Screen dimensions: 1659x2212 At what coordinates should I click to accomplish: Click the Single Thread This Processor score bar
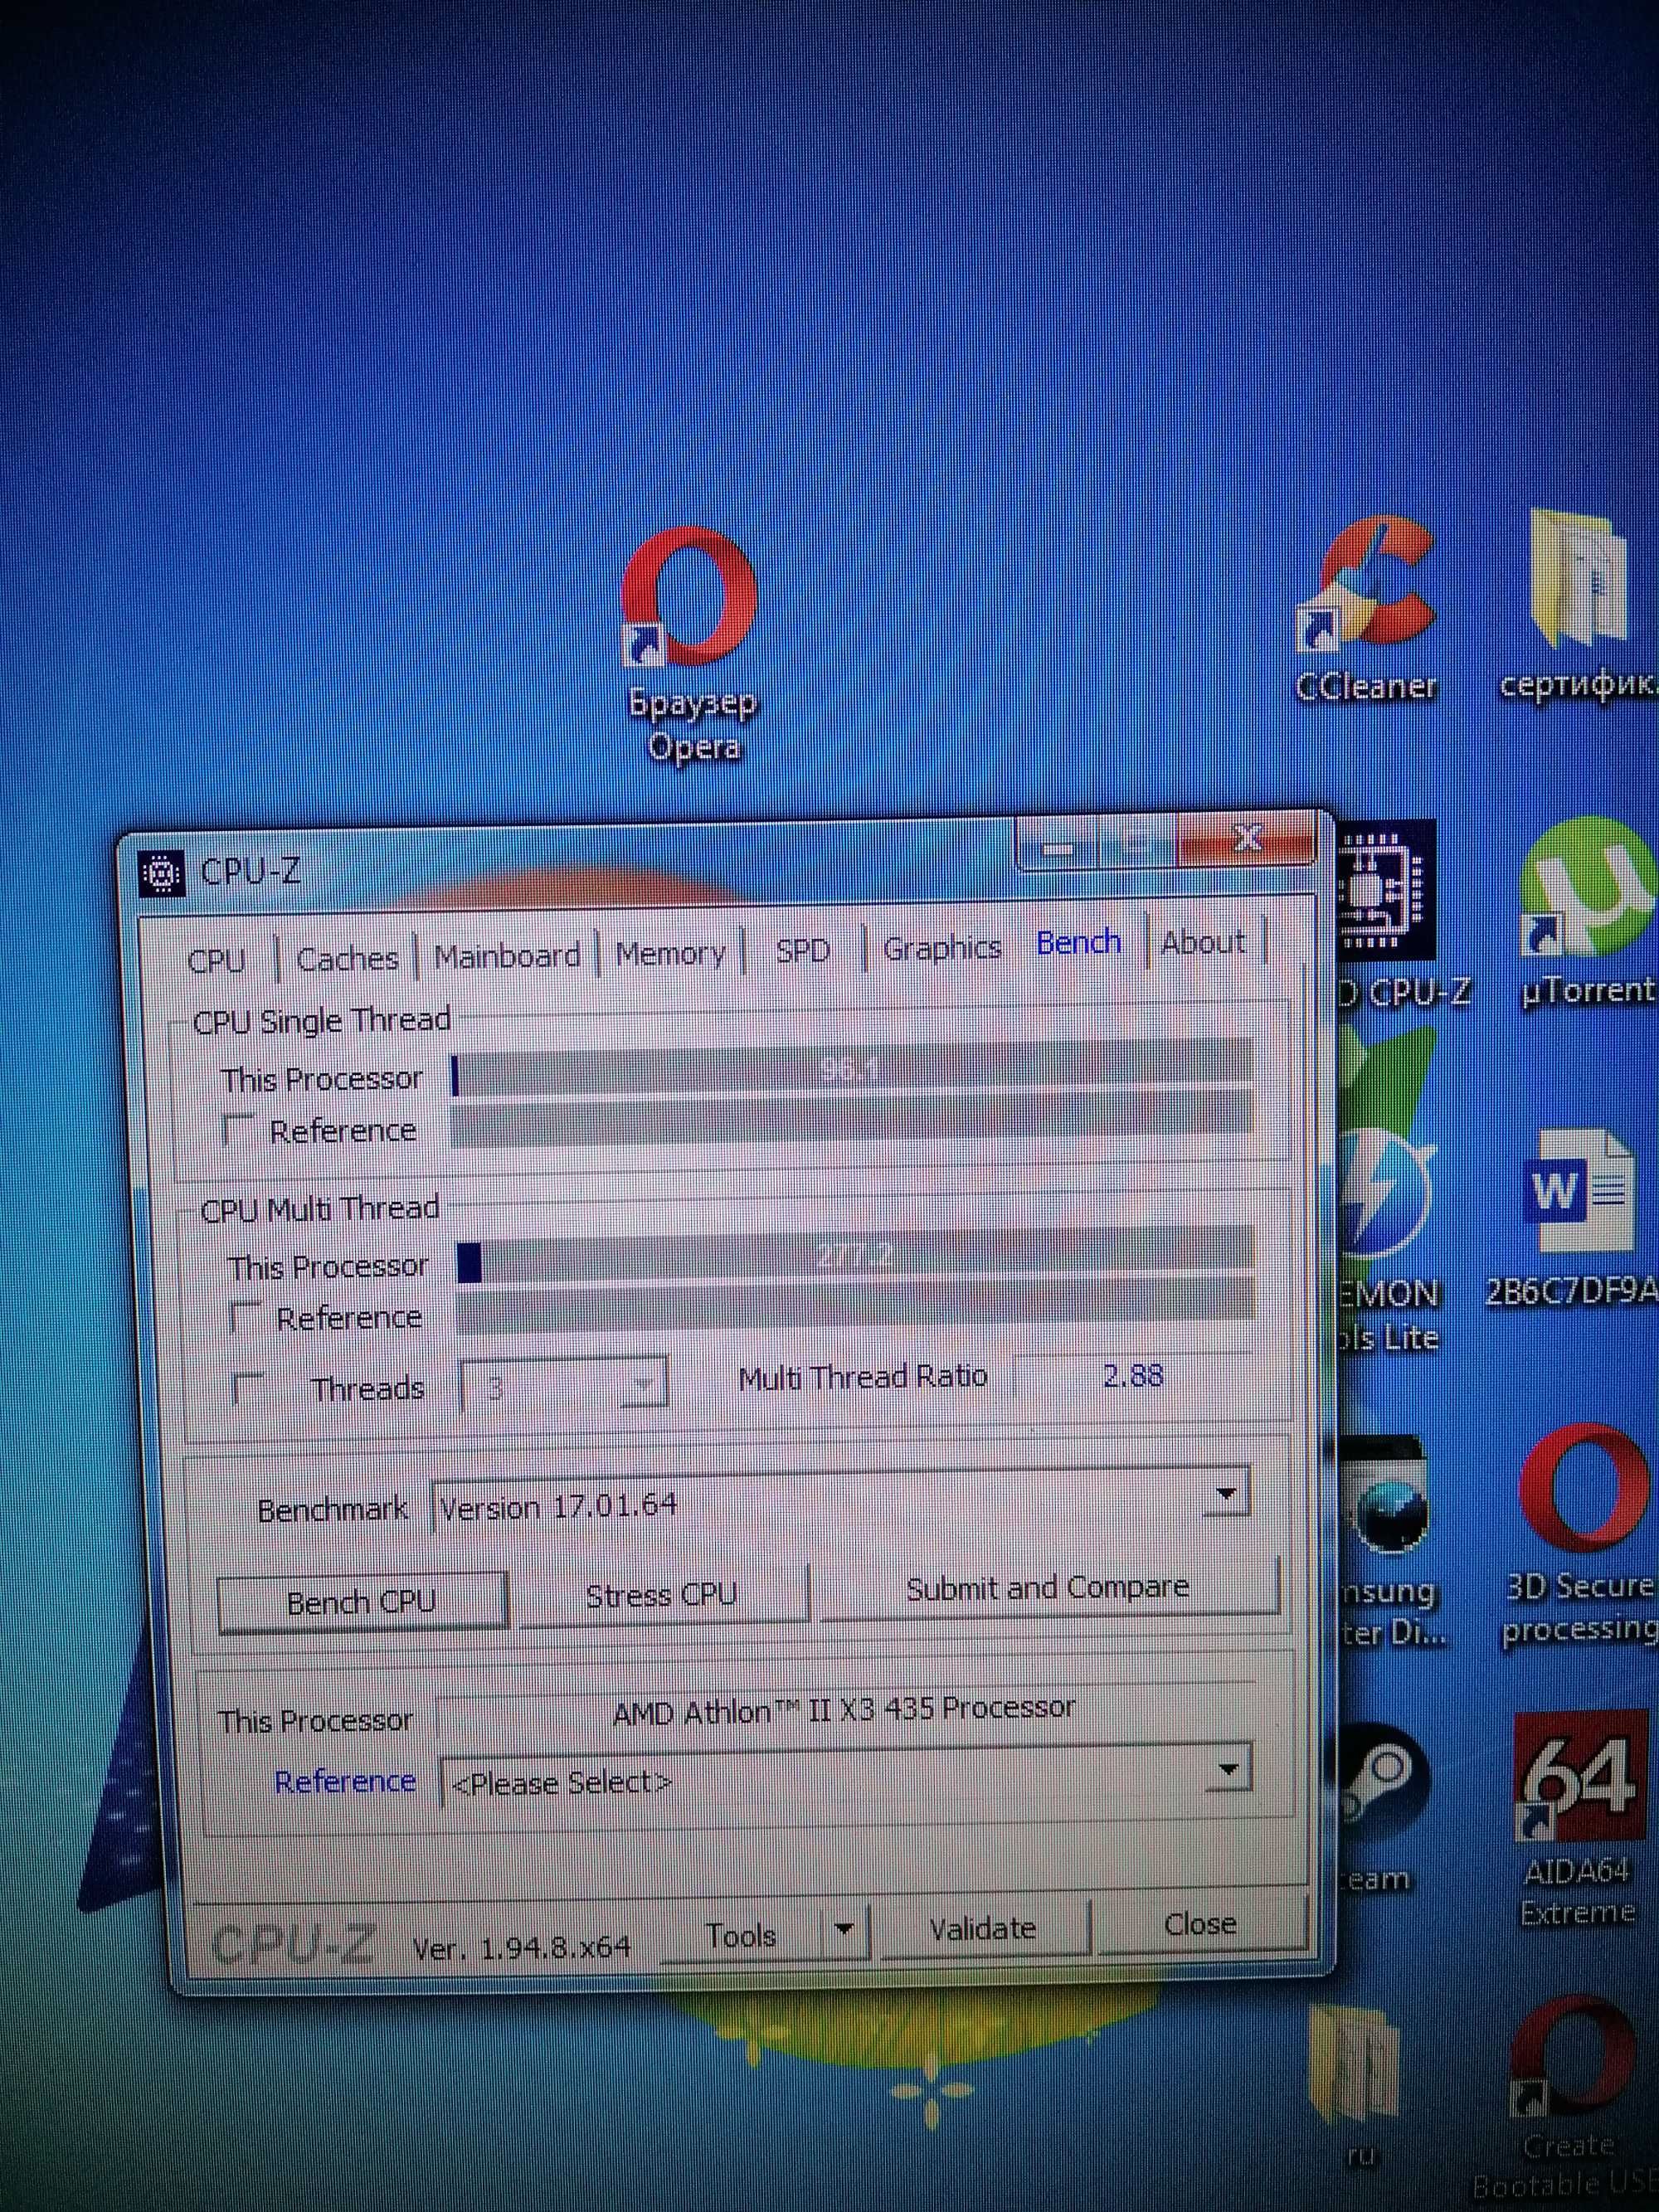point(852,1068)
